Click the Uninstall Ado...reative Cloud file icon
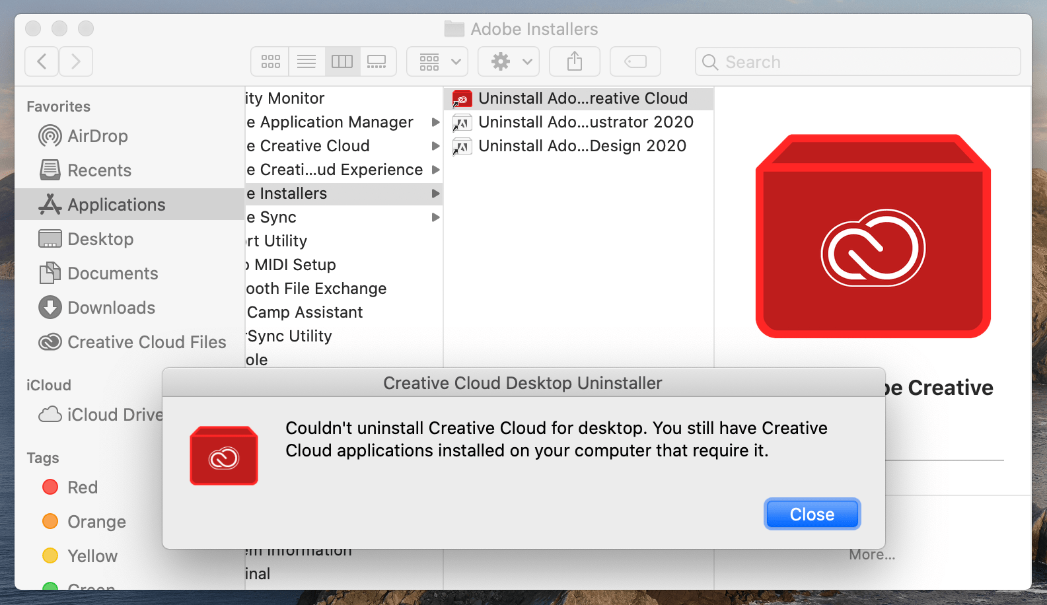This screenshot has height=605, width=1047. (x=462, y=99)
